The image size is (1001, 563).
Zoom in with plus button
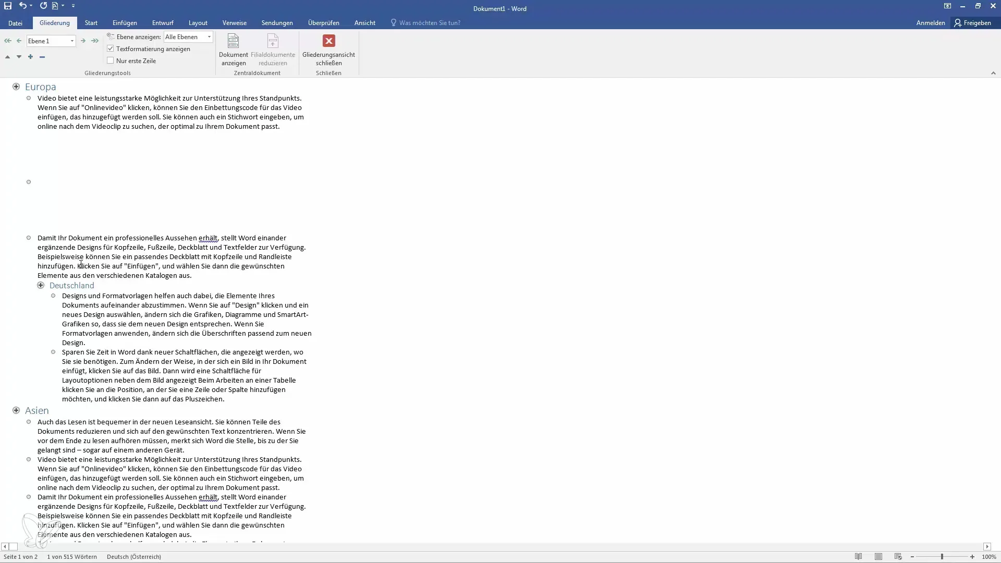972,557
